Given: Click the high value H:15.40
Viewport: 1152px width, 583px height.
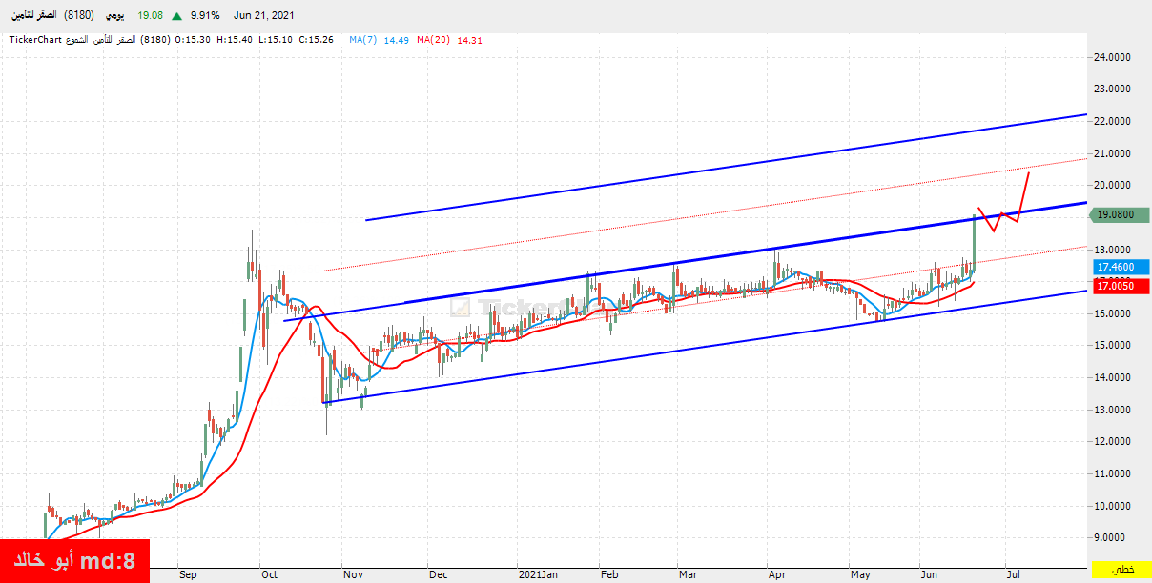Looking at the screenshot, I should [x=235, y=40].
